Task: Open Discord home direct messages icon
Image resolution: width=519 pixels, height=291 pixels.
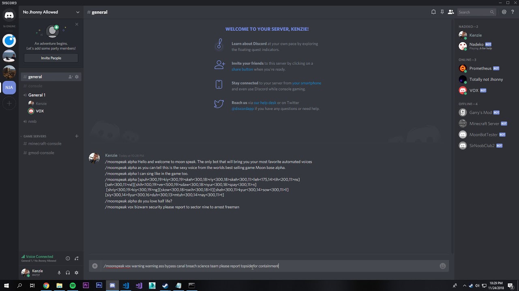Action: click(x=9, y=15)
